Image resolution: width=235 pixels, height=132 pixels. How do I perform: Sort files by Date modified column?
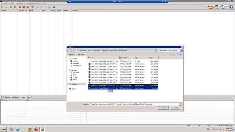pos(127,58)
